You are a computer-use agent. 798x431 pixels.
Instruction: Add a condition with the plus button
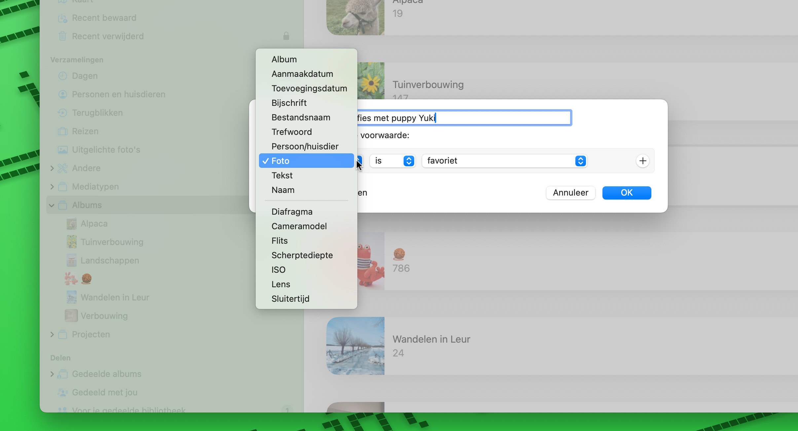coord(642,161)
